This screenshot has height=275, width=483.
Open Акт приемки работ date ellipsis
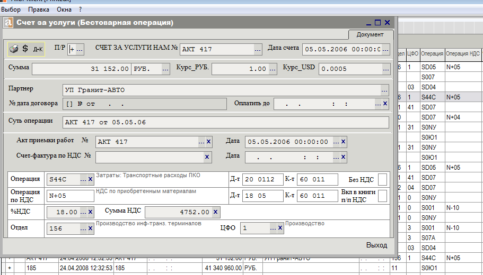click(x=336, y=142)
